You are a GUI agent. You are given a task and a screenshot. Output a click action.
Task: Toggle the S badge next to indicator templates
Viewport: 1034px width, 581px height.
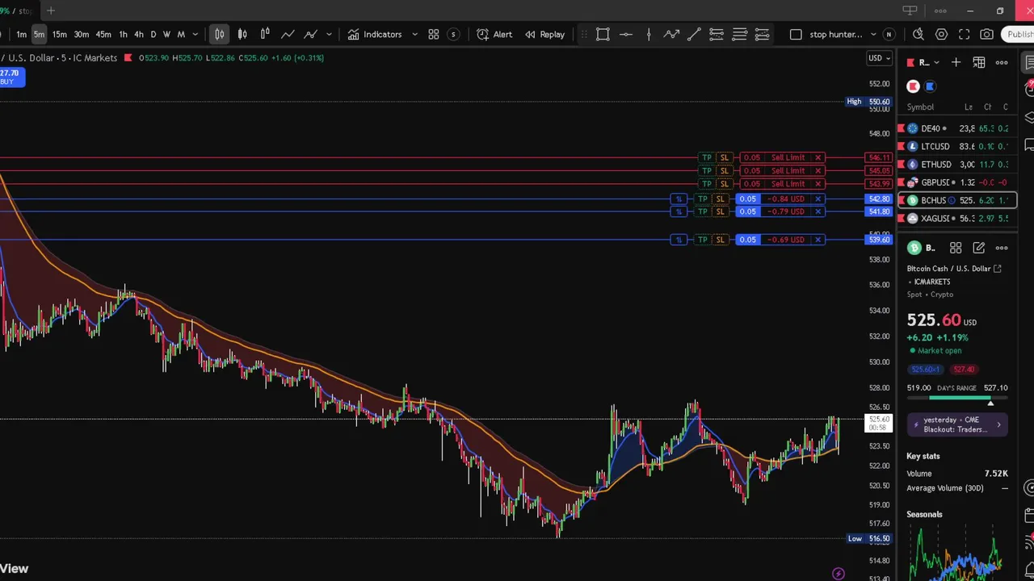coord(453,34)
